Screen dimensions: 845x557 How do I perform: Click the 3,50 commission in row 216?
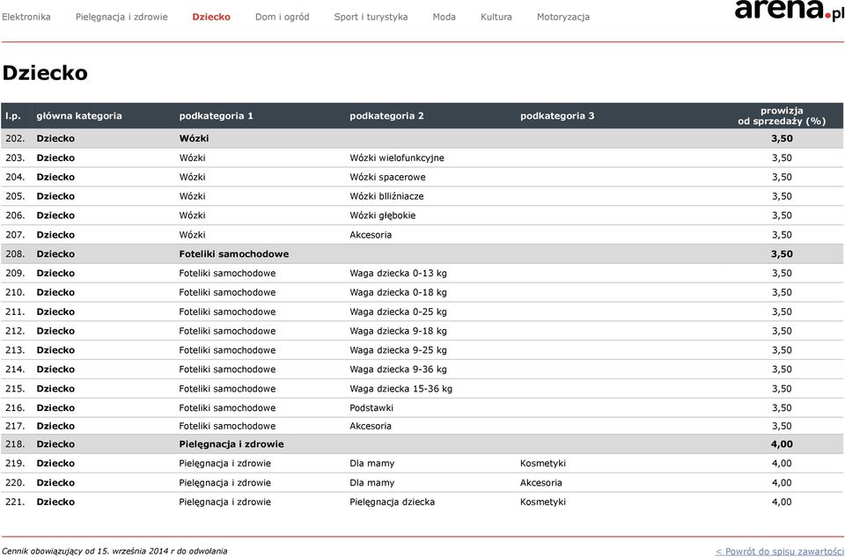(x=782, y=407)
